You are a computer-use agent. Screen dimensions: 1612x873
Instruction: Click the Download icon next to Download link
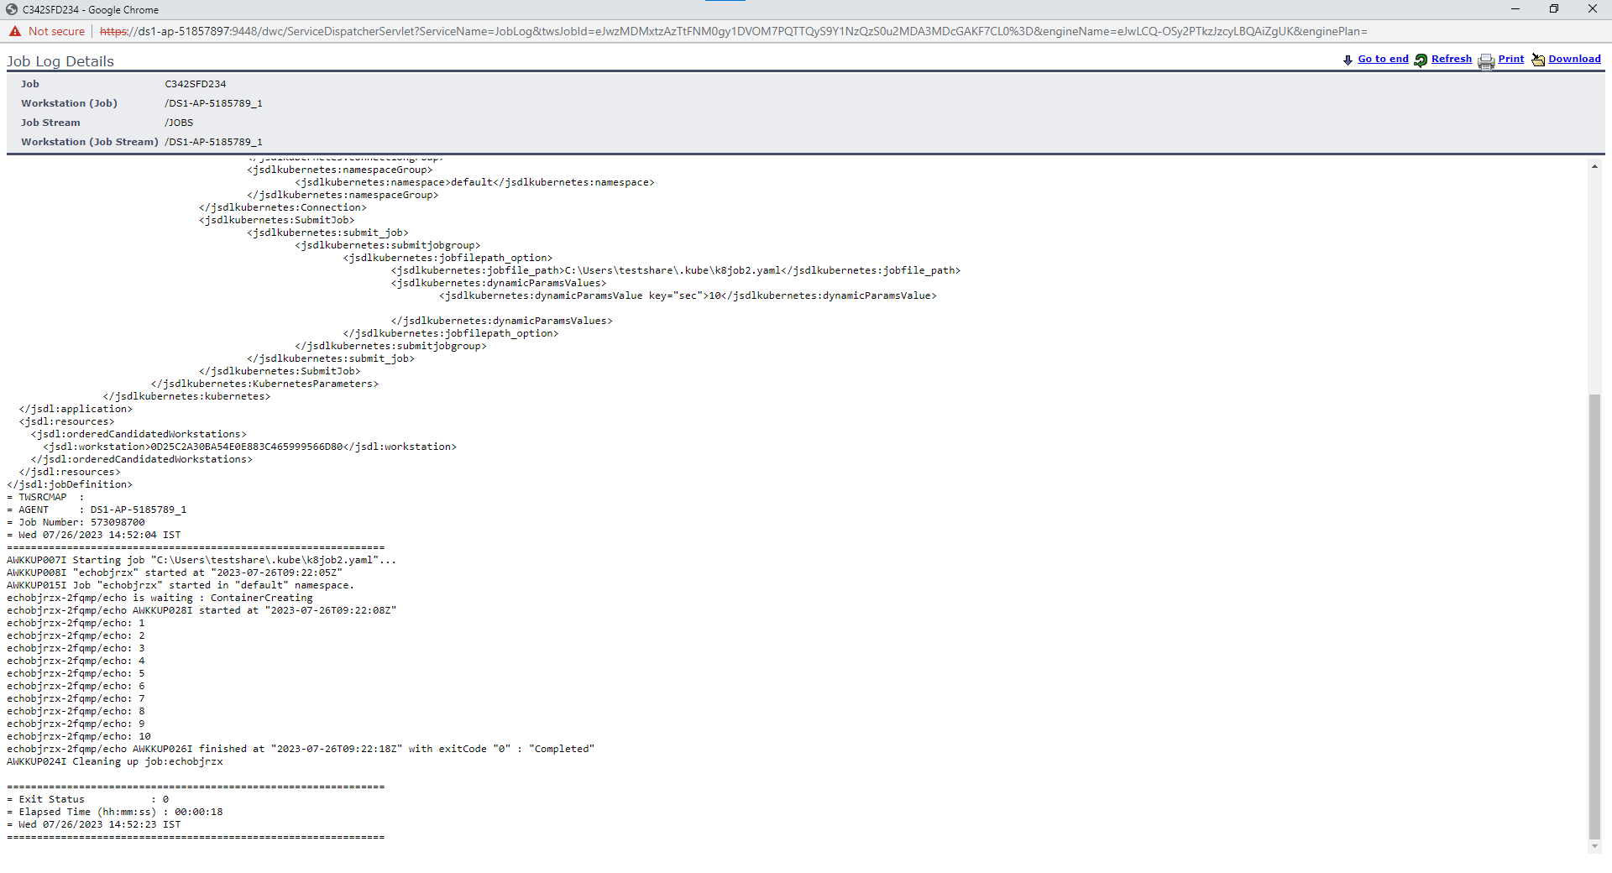tap(1539, 60)
